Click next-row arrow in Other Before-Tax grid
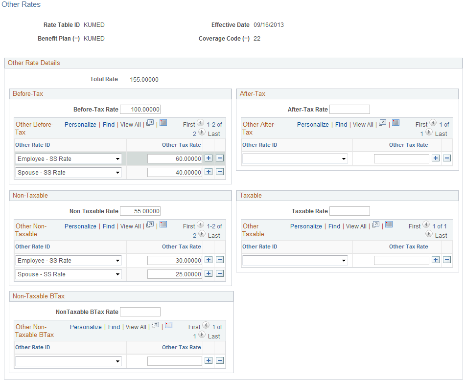The image size is (465, 381). pyautogui.click(x=201, y=133)
